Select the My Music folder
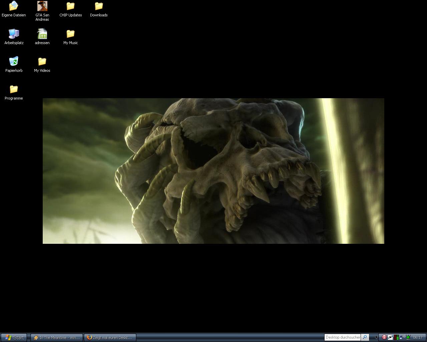Image resolution: width=427 pixels, height=342 pixels. coord(70,34)
